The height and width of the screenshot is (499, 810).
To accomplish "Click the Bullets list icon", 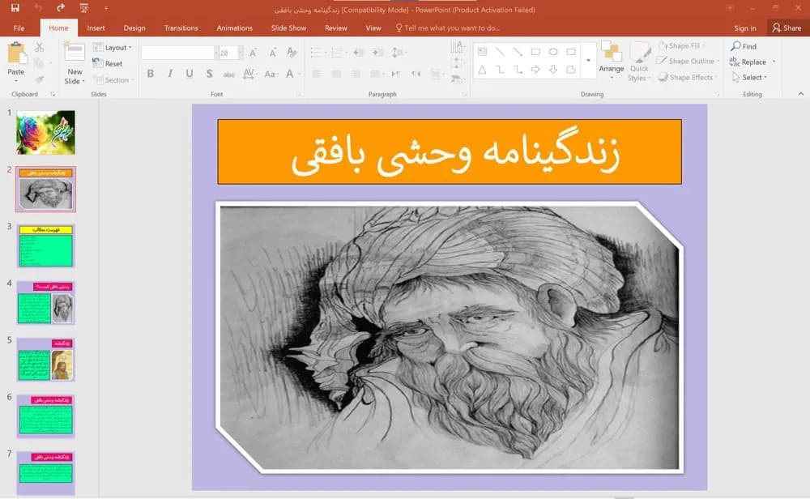I will click(318, 53).
